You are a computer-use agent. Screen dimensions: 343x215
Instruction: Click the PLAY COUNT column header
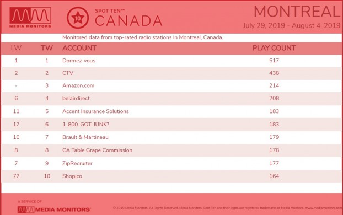(274, 48)
